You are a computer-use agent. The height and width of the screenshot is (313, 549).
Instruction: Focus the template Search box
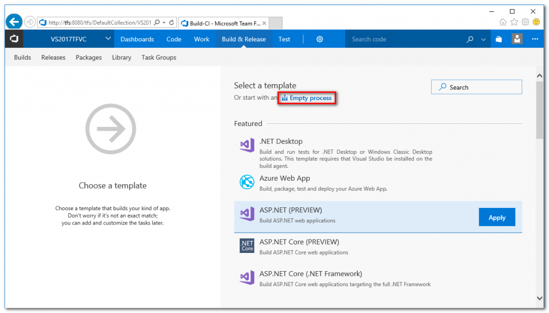pyautogui.click(x=477, y=87)
